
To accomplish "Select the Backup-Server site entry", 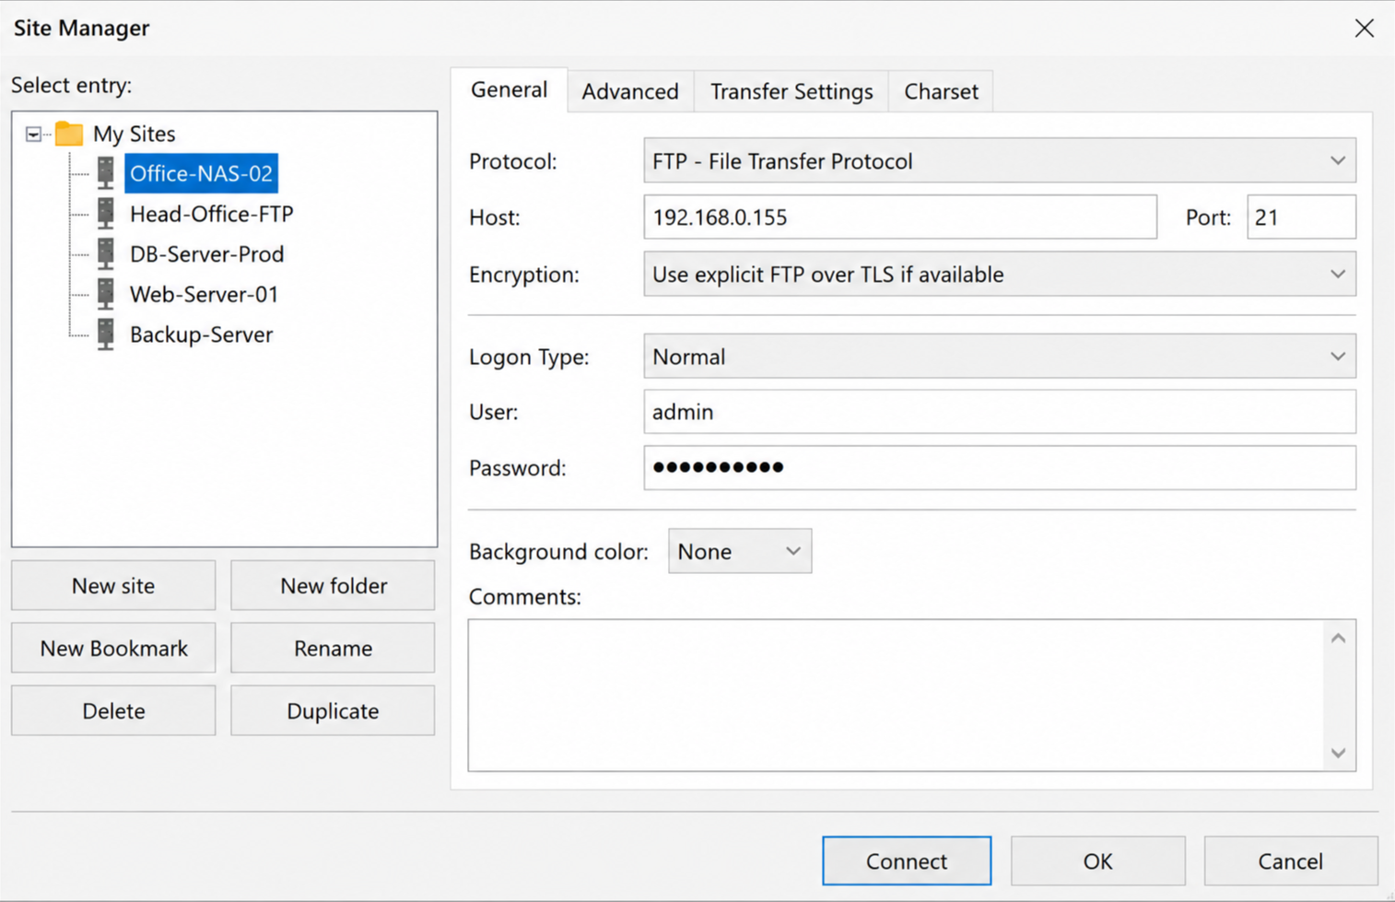I will pyautogui.click(x=201, y=334).
